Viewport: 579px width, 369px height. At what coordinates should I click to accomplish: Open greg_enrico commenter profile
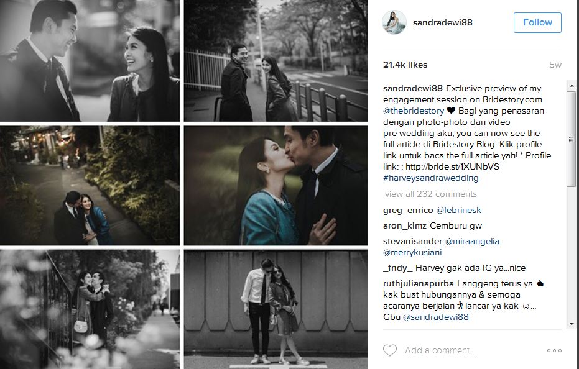[408, 211]
